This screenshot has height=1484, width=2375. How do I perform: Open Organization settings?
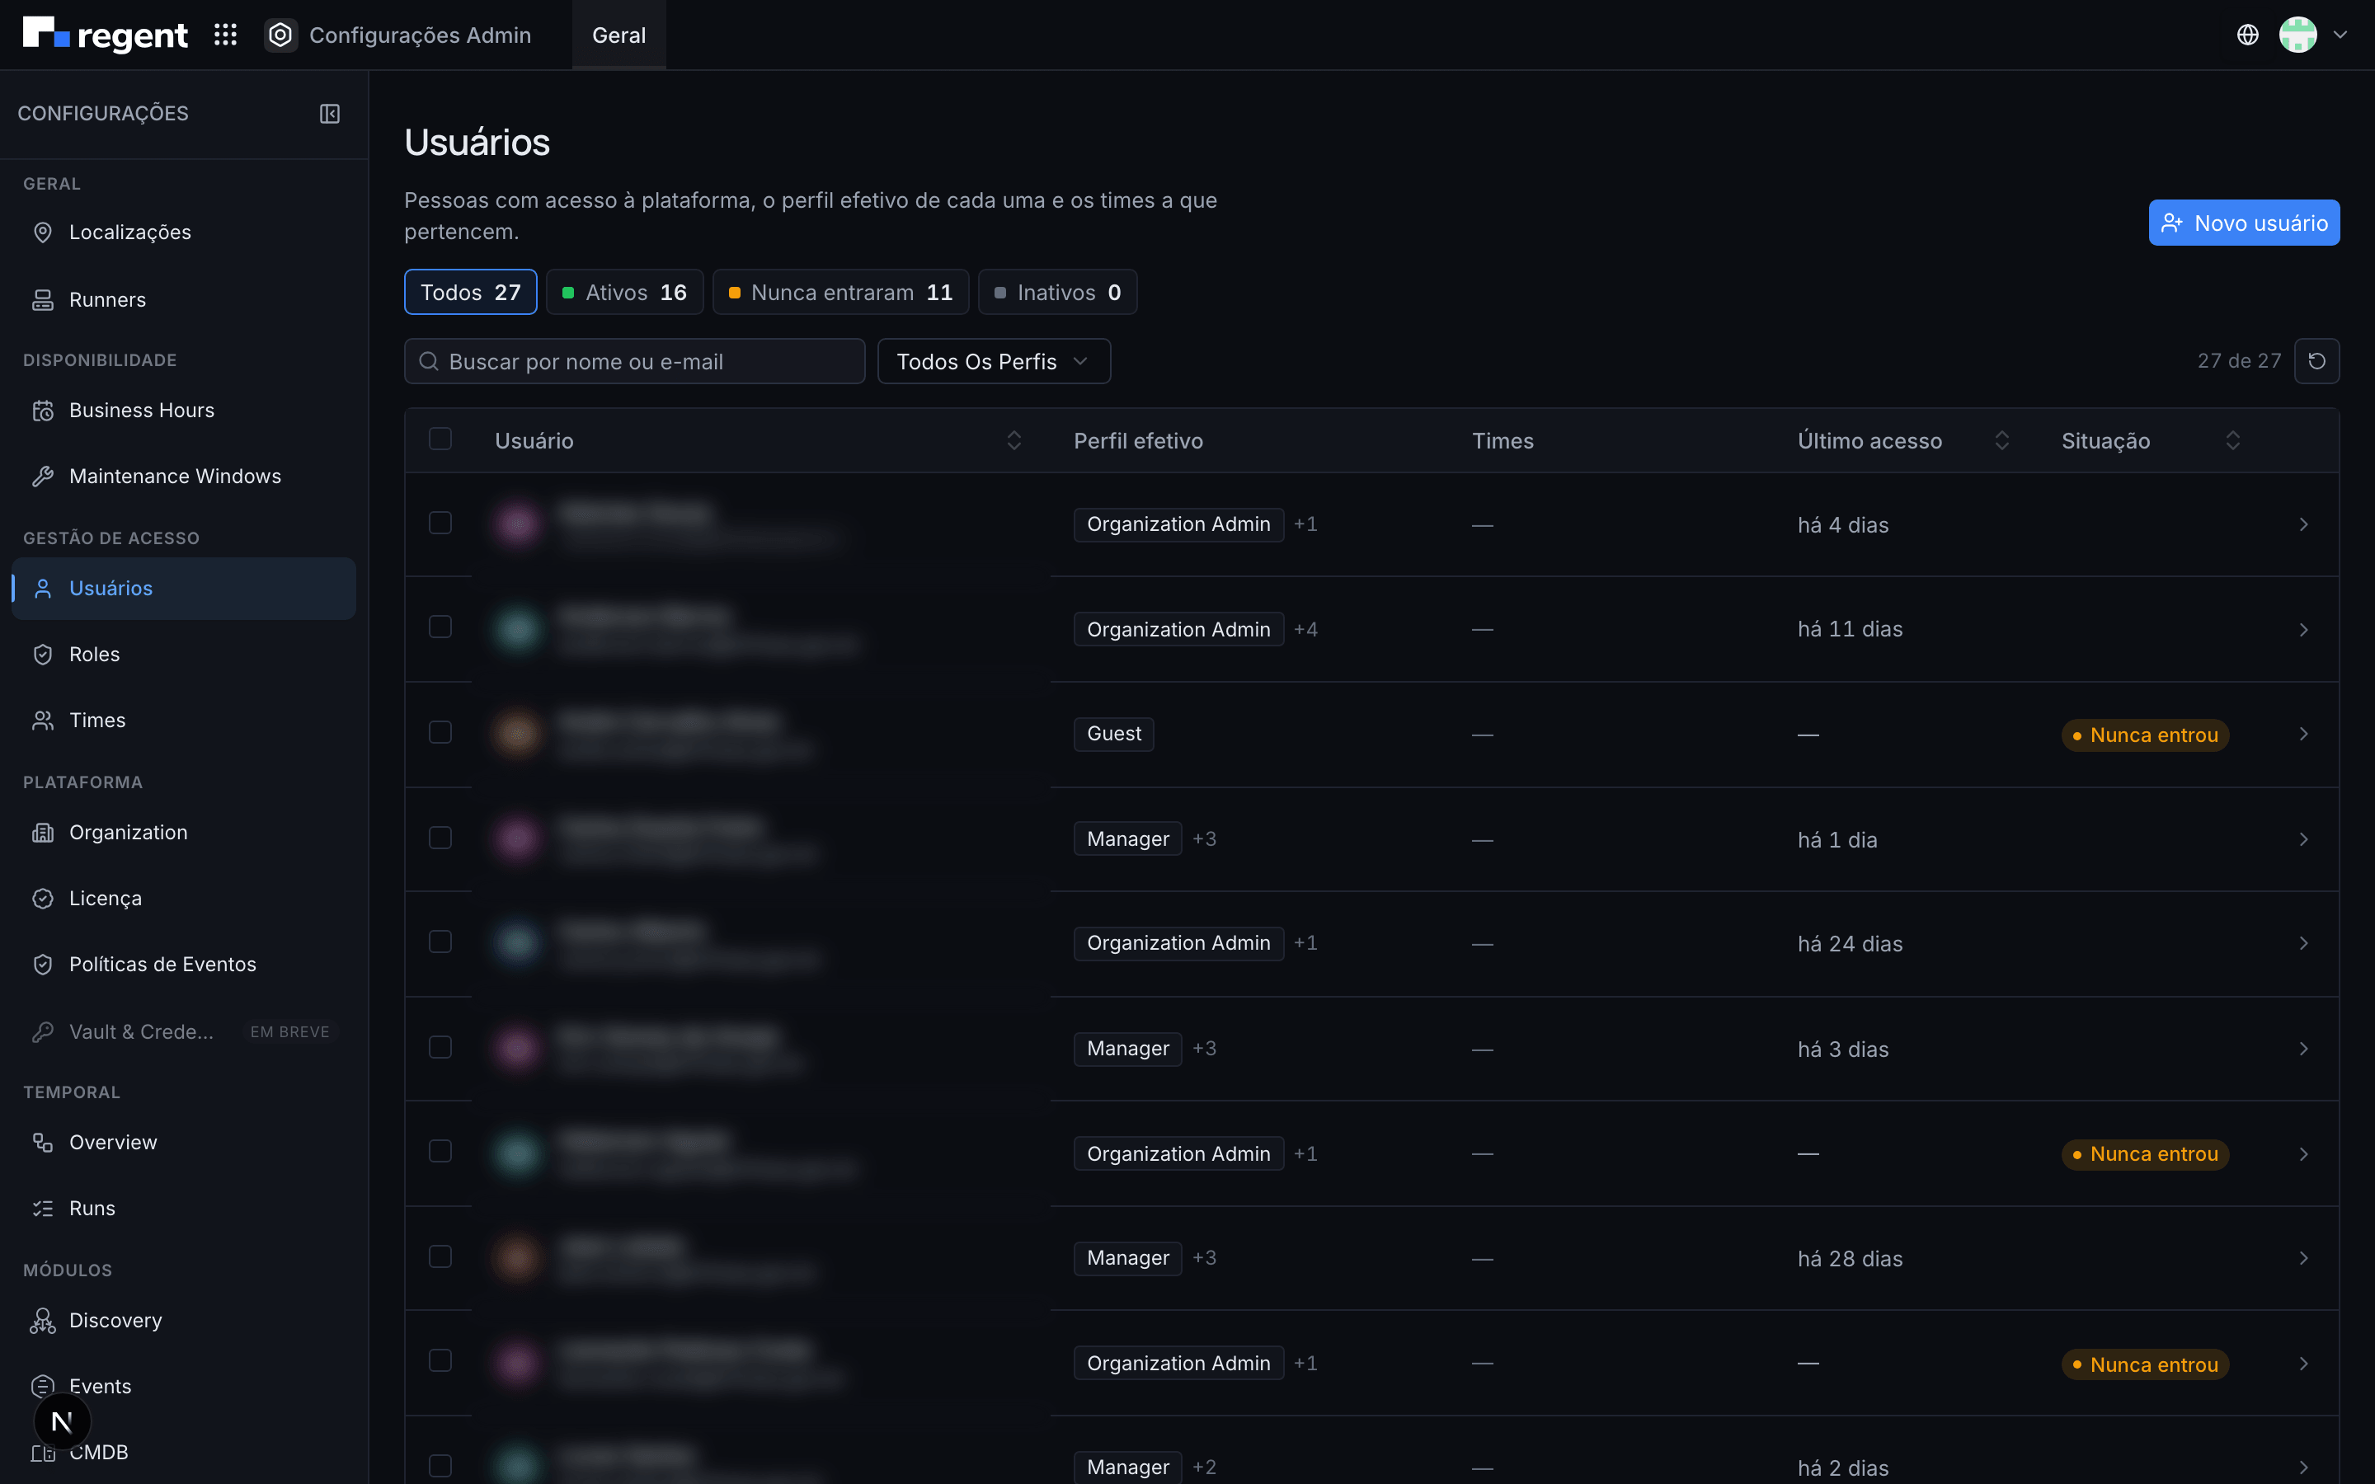click(184, 833)
